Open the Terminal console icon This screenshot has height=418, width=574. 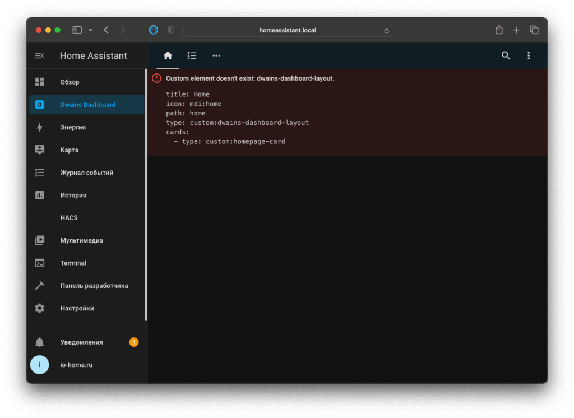[40, 263]
